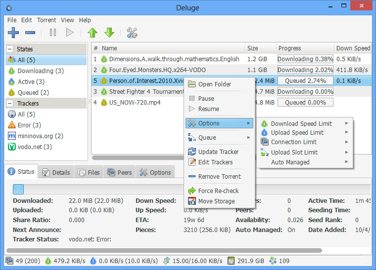376x270 pixels.
Task: Sort by the # column header
Action: pyautogui.click(x=95, y=48)
